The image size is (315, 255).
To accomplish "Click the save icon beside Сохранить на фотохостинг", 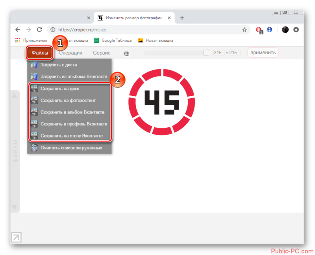I will [34, 100].
